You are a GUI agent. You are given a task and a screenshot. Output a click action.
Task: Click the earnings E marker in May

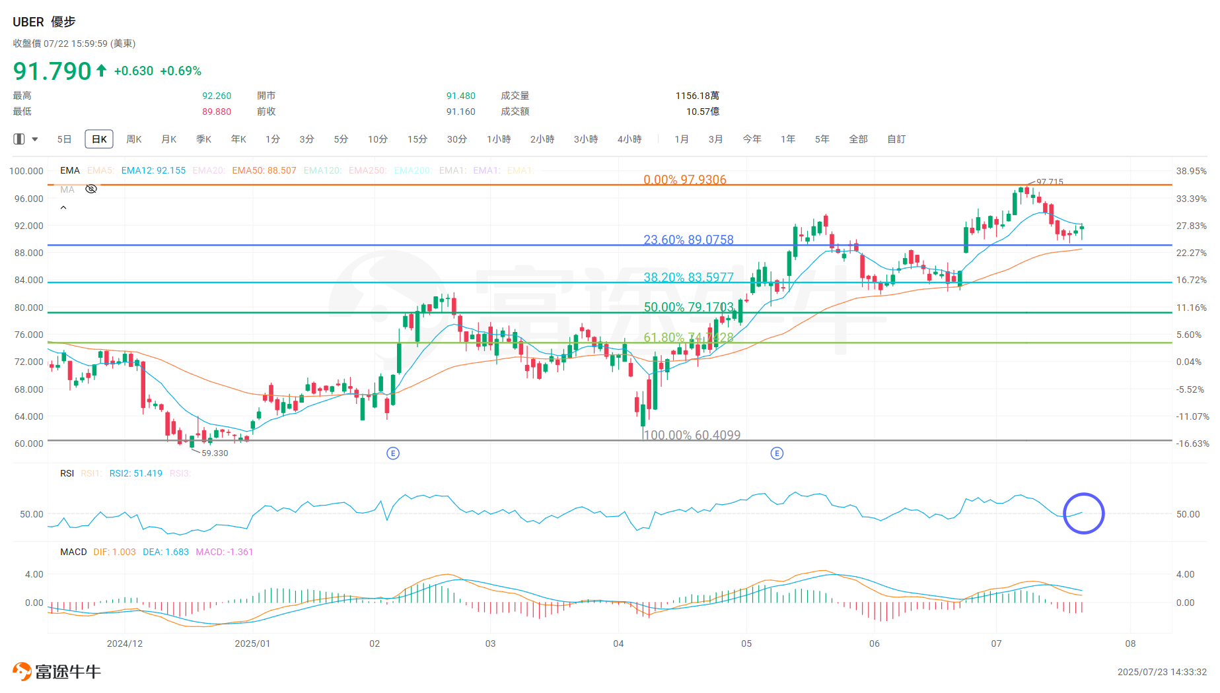tap(777, 453)
